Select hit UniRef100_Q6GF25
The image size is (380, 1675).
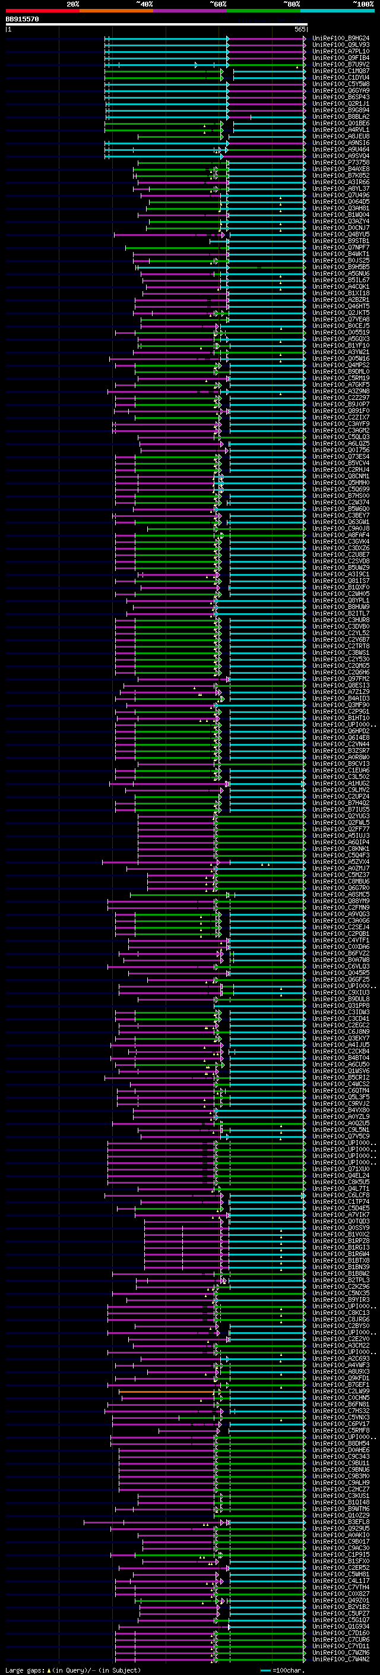(340, 979)
